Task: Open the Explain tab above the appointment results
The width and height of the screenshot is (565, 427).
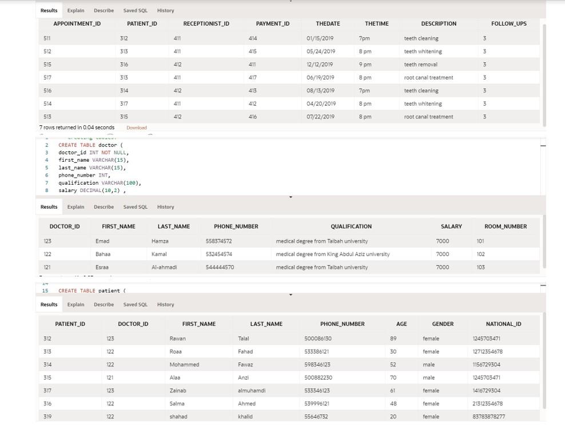Action: (75, 10)
